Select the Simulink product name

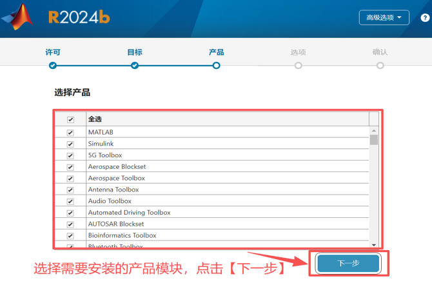pyautogui.click(x=101, y=144)
